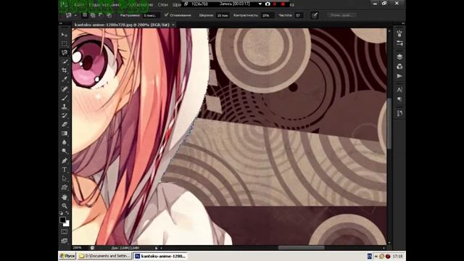Select the Gradient tool
Screen dimensions: 464x261
65,133
